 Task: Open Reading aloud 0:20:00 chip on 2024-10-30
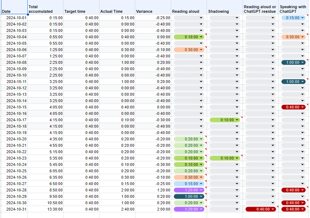coord(189,203)
